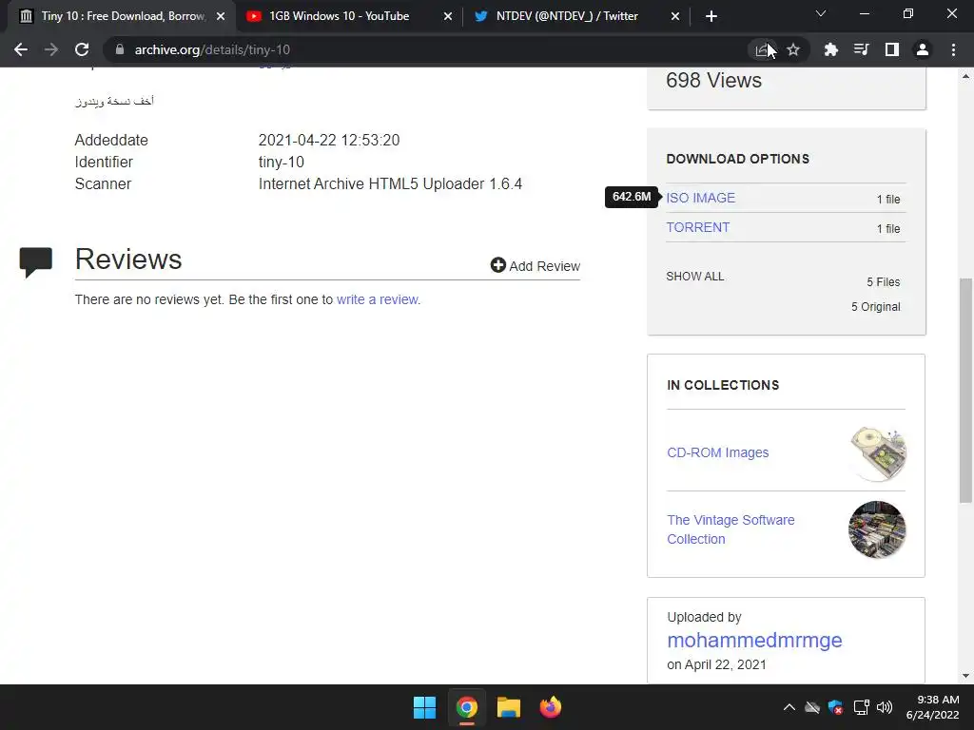Click the browser forward arrow
The width and height of the screenshot is (974, 730).
[x=51, y=49]
